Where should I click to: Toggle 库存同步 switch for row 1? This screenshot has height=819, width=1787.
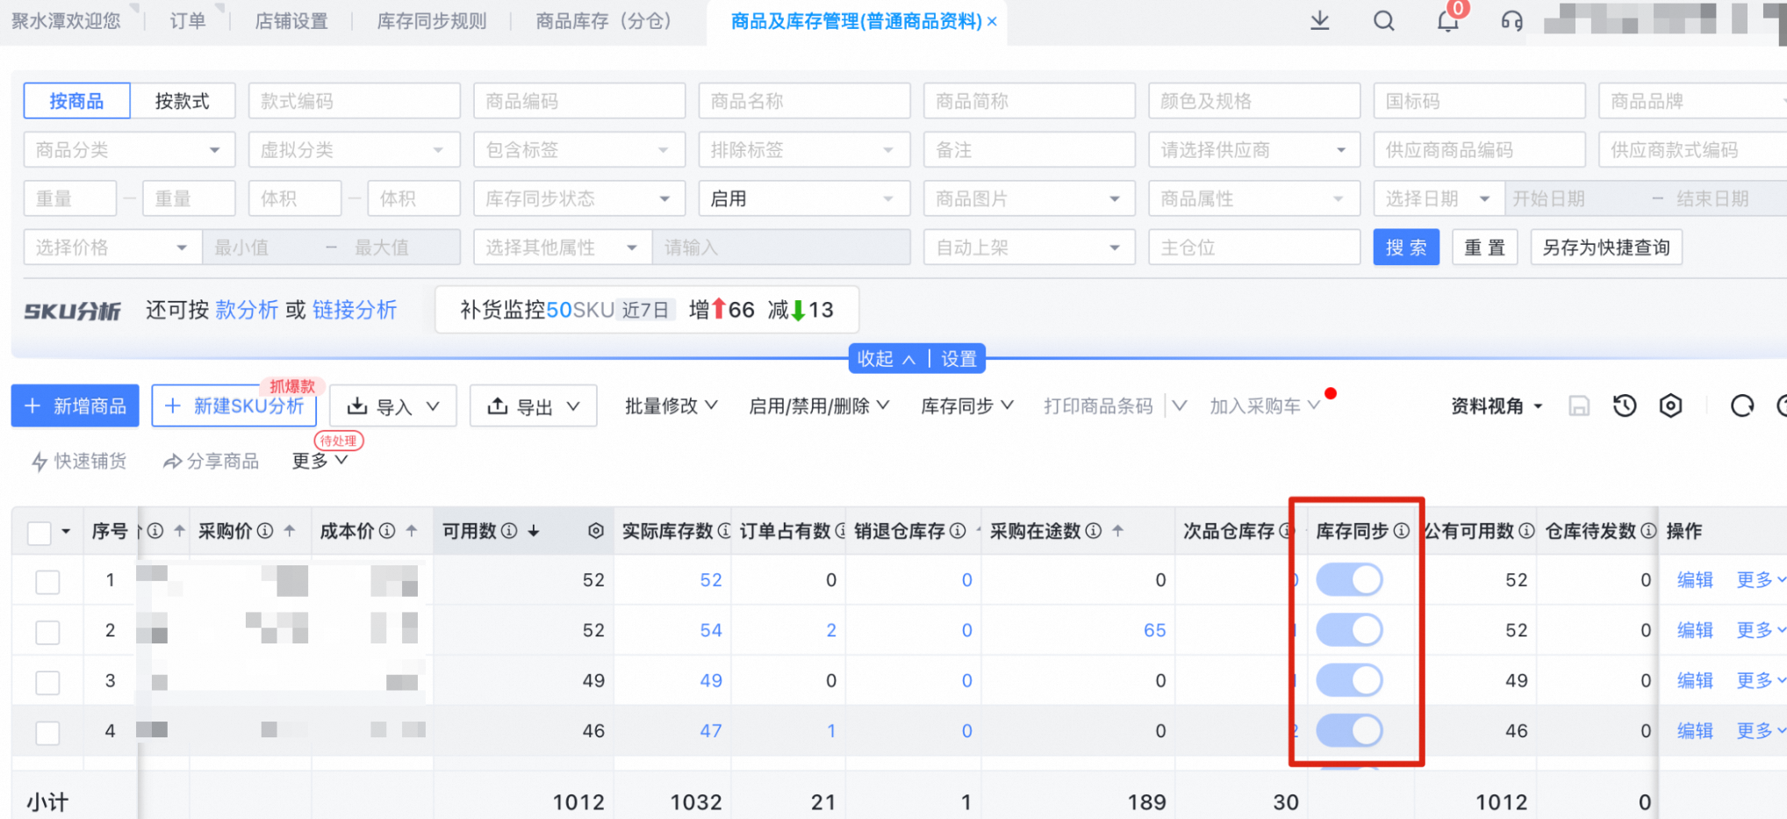pos(1349,579)
